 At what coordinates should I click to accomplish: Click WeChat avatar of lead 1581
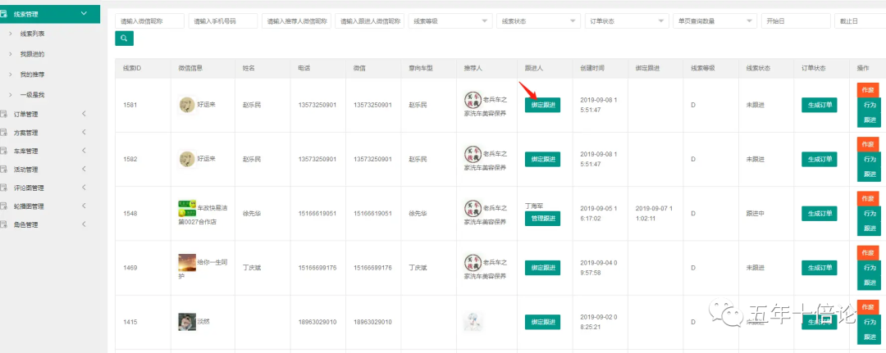[x=187, y=105]
